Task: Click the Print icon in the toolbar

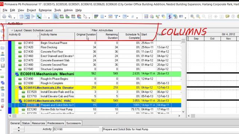Action: (x=4, y=16)
